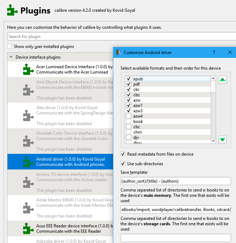Move format down with green down arrow
The width and height of the screenshot is (236, 243).
pos(222,140)
